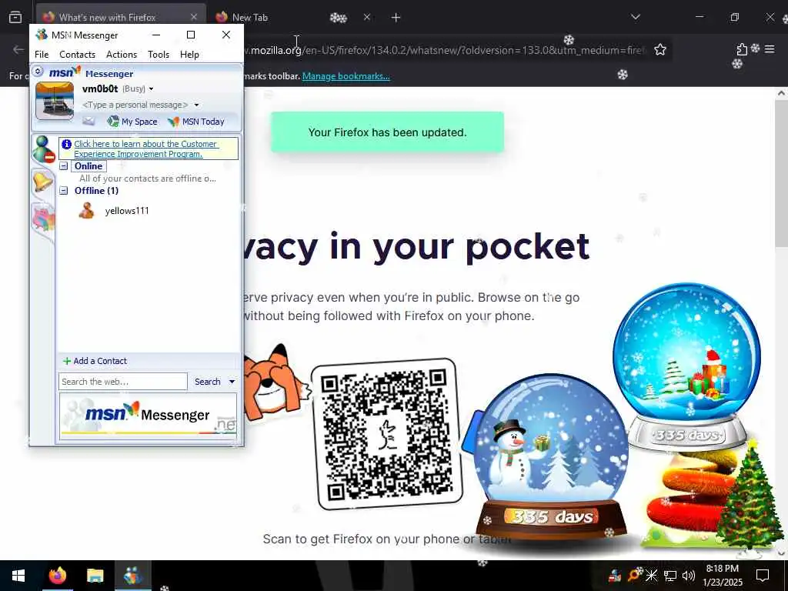Open My Space
The width and height of the screenshot is (788, 591).
click(132, 122)
